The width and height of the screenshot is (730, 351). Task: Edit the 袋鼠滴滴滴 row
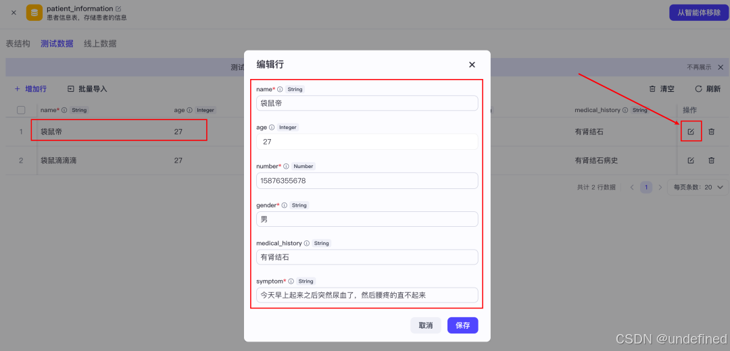[x=691, y=161]
